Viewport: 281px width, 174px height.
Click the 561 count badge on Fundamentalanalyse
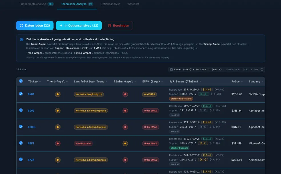point(51,4)
